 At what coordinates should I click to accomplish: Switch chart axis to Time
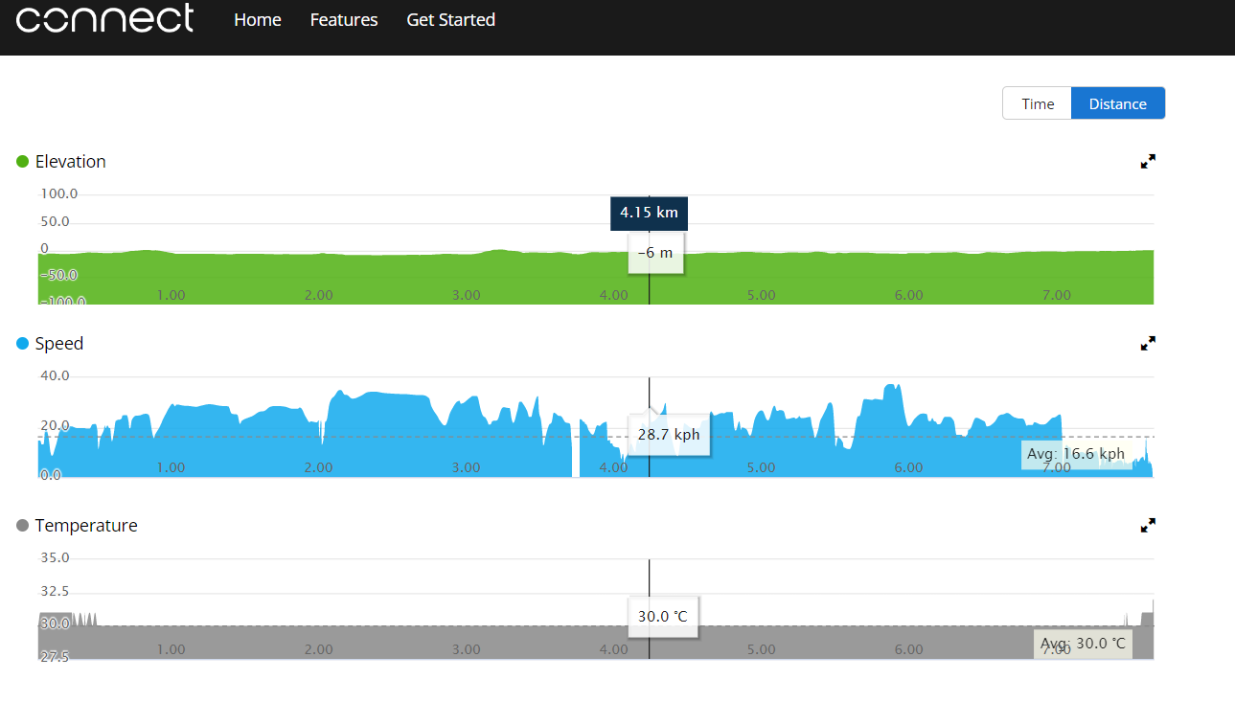[1037, 103]
